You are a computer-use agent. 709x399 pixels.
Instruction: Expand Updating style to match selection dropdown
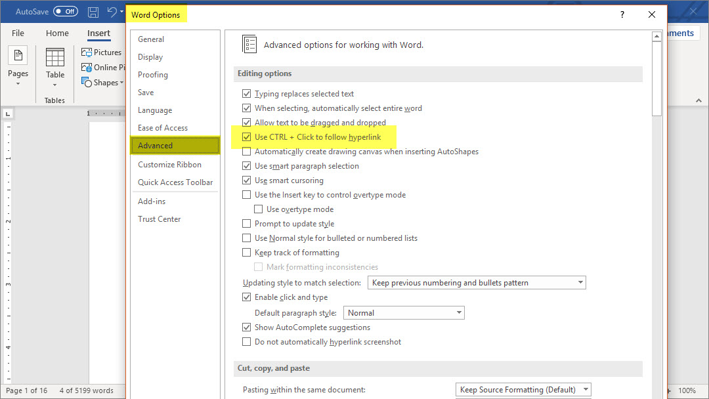(580, 283)
